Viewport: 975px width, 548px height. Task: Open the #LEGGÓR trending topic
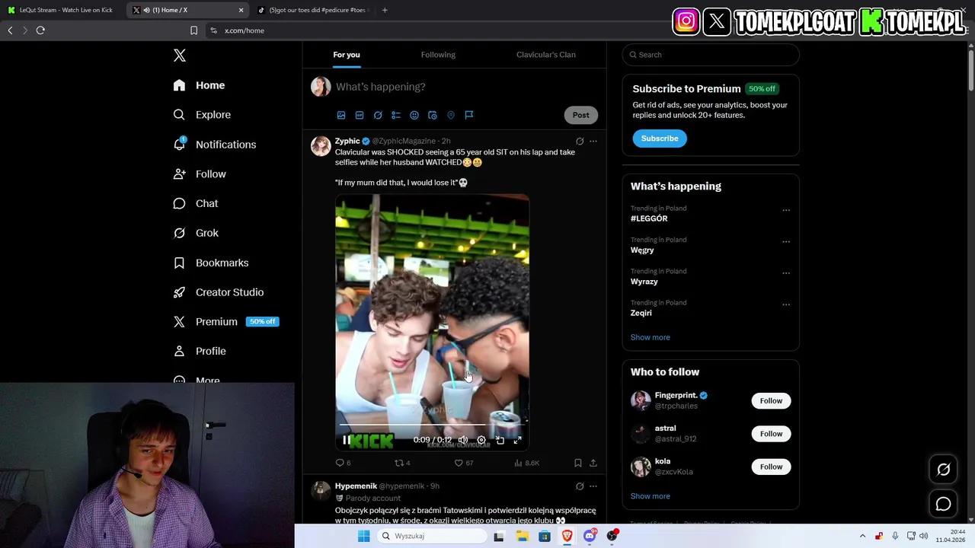tap(649, 218)
